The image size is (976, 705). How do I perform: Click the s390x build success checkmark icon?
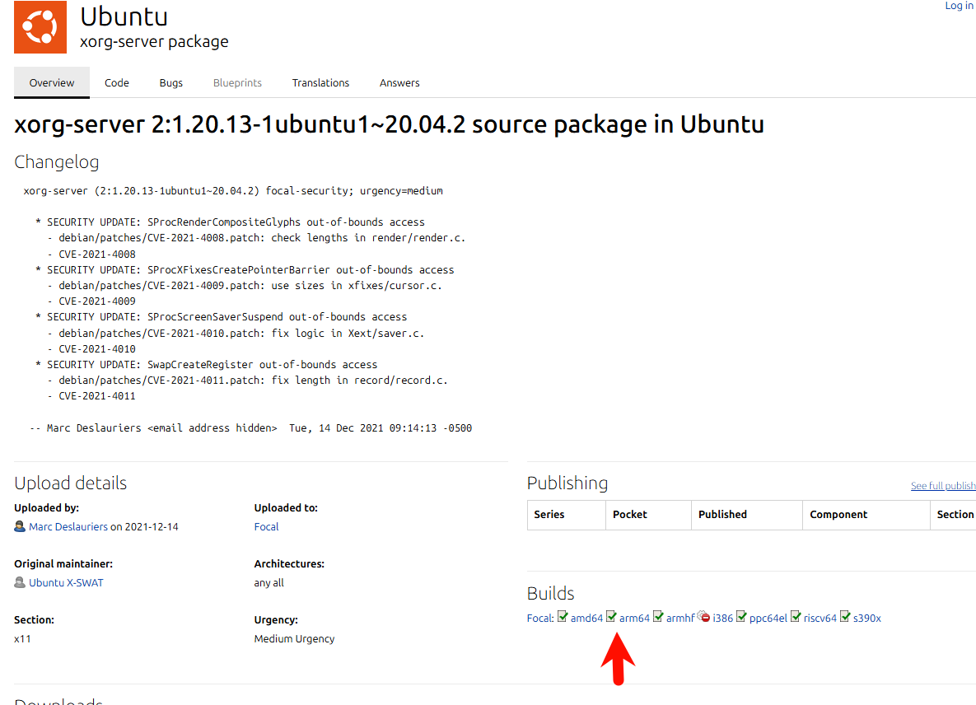pos(845,617)
